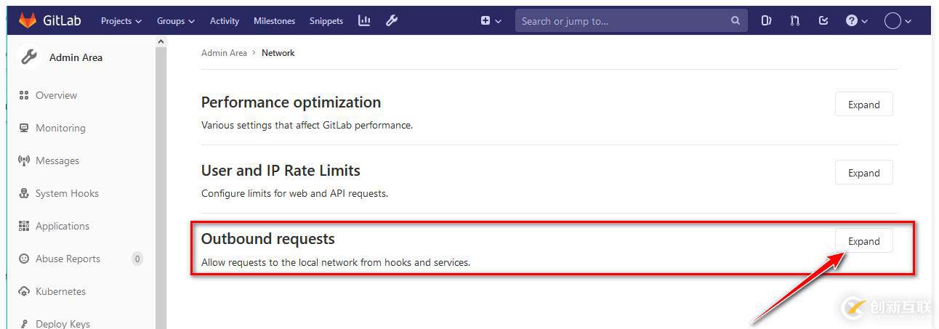Click the User and IP Rate Limits heading

281,171
